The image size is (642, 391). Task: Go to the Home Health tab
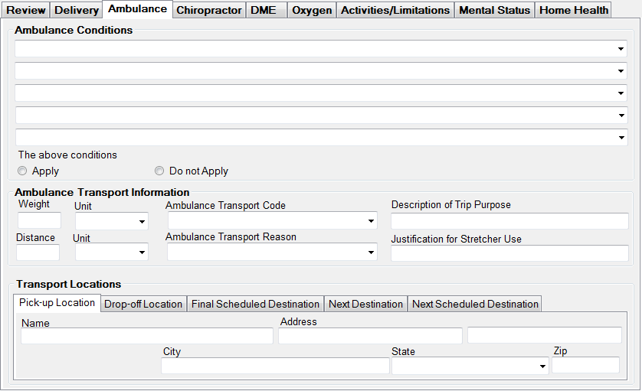(574, 10)
